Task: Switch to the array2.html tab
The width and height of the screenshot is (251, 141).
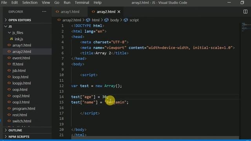Action: pyautogui.click(x=106, y=12)
